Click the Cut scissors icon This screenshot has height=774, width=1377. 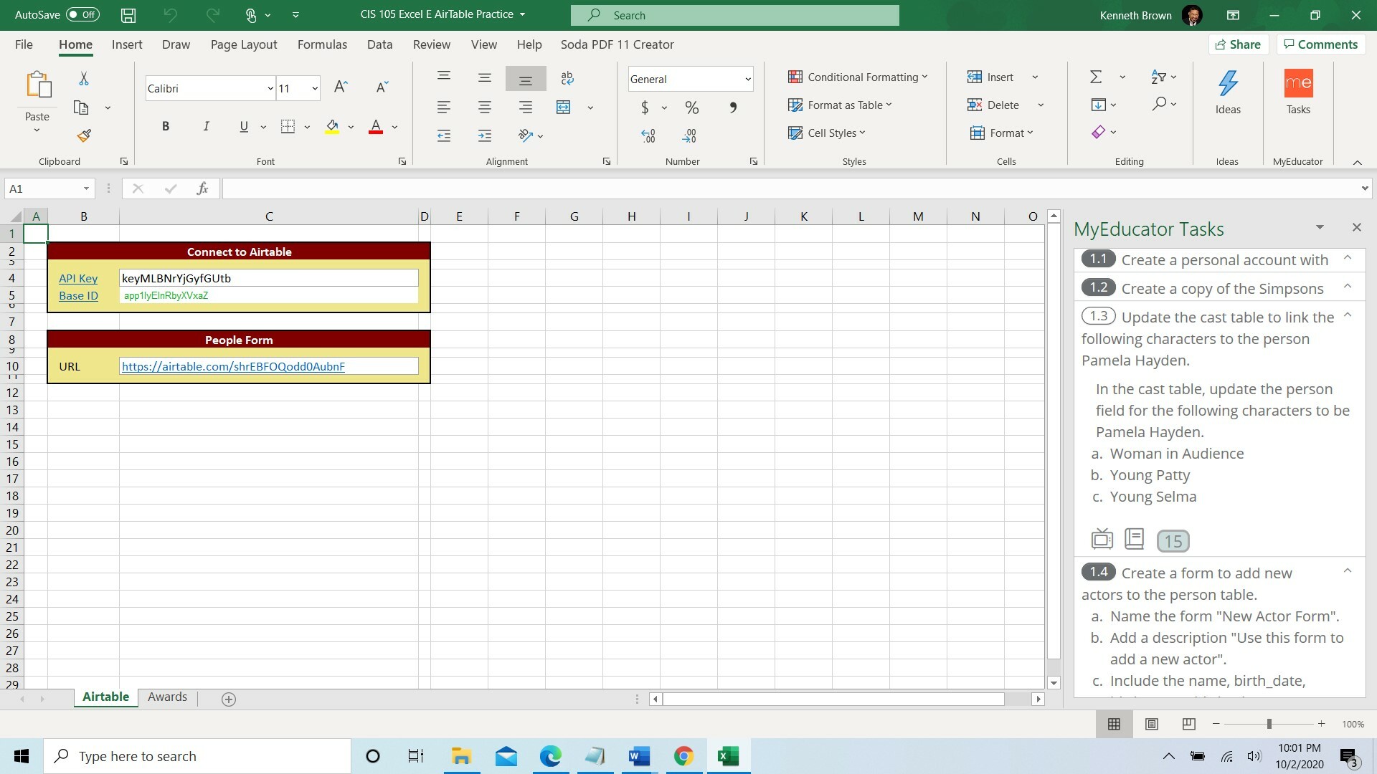click(x=84, y=79)
